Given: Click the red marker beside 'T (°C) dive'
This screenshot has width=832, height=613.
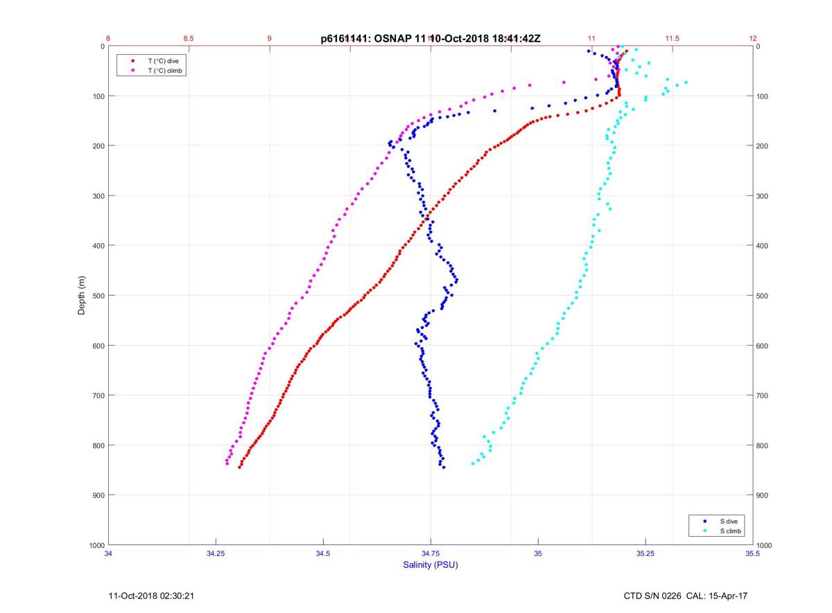Looking at the screenshot, I should click(x=132, y=61).
